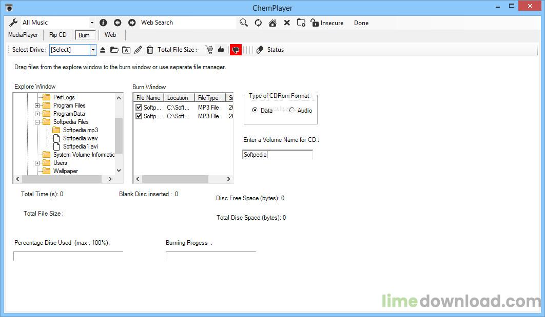Expand the Program Files folder
The image size is (545, 317).
37,105
